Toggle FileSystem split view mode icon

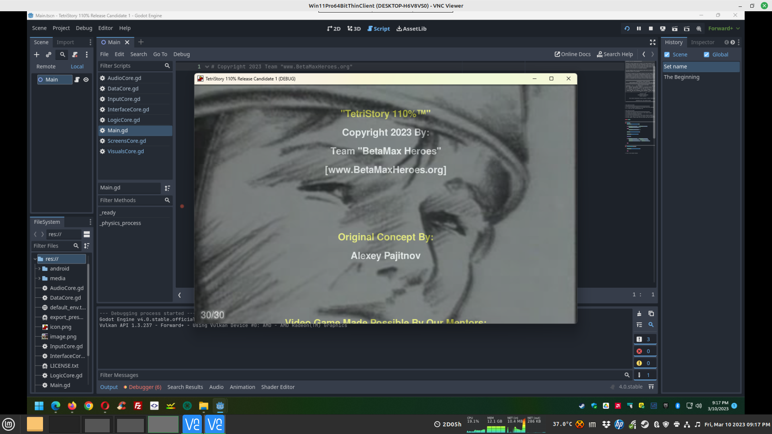pyautogui.click(x=86, y=234)
